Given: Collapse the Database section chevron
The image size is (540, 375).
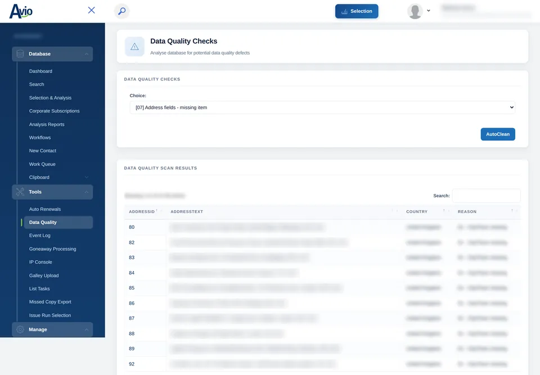Looking at the screenshot, I should coord(87,54).
